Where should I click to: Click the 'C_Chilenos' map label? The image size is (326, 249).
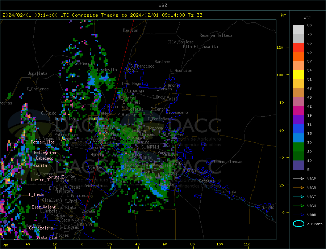point(38,89)
